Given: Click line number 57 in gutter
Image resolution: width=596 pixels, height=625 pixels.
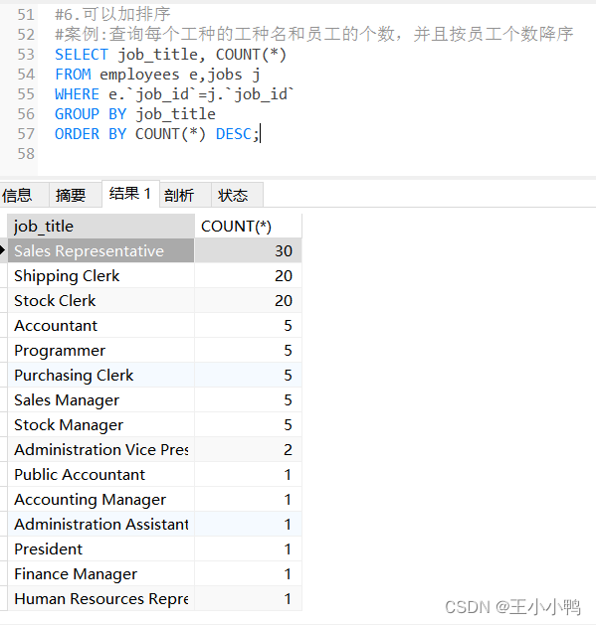Looking at the screenshot, I should (26, 134).
